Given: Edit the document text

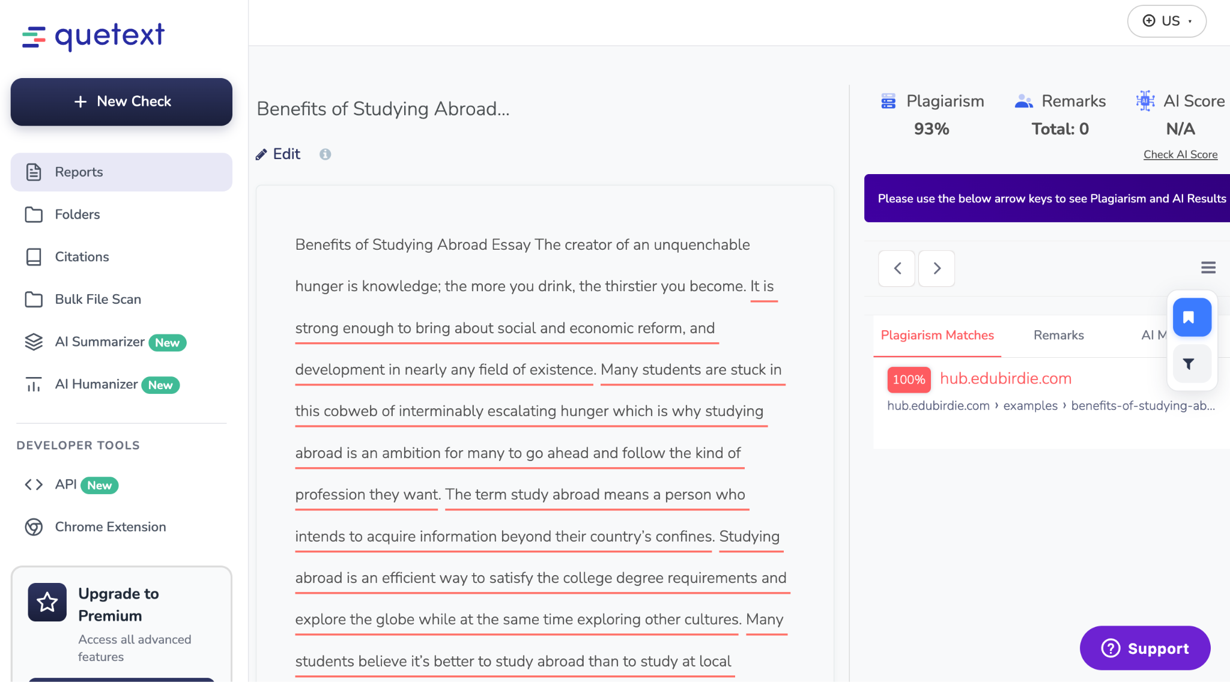Looking at the screenshot, I should (x=278, y=154).
